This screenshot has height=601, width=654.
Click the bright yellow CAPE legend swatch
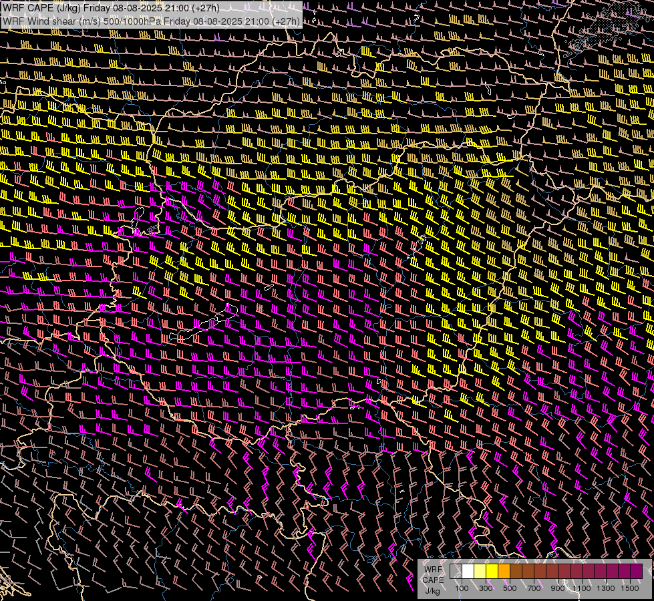tap(492, 571)
